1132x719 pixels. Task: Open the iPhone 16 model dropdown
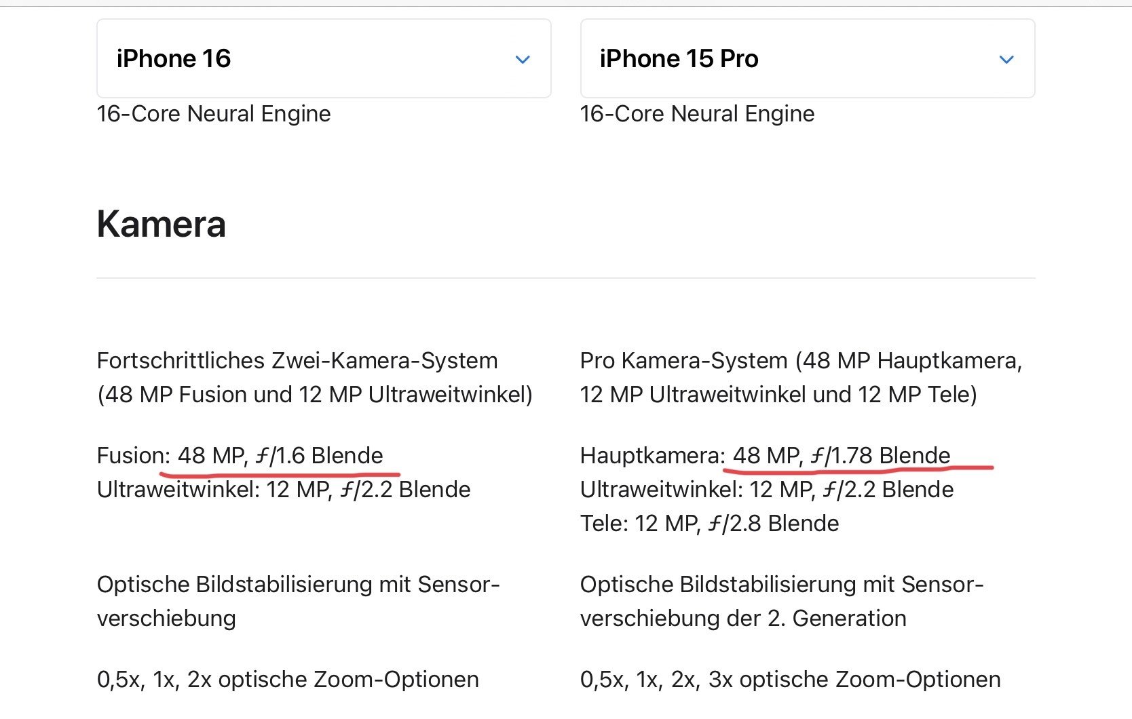click(323, 59)
